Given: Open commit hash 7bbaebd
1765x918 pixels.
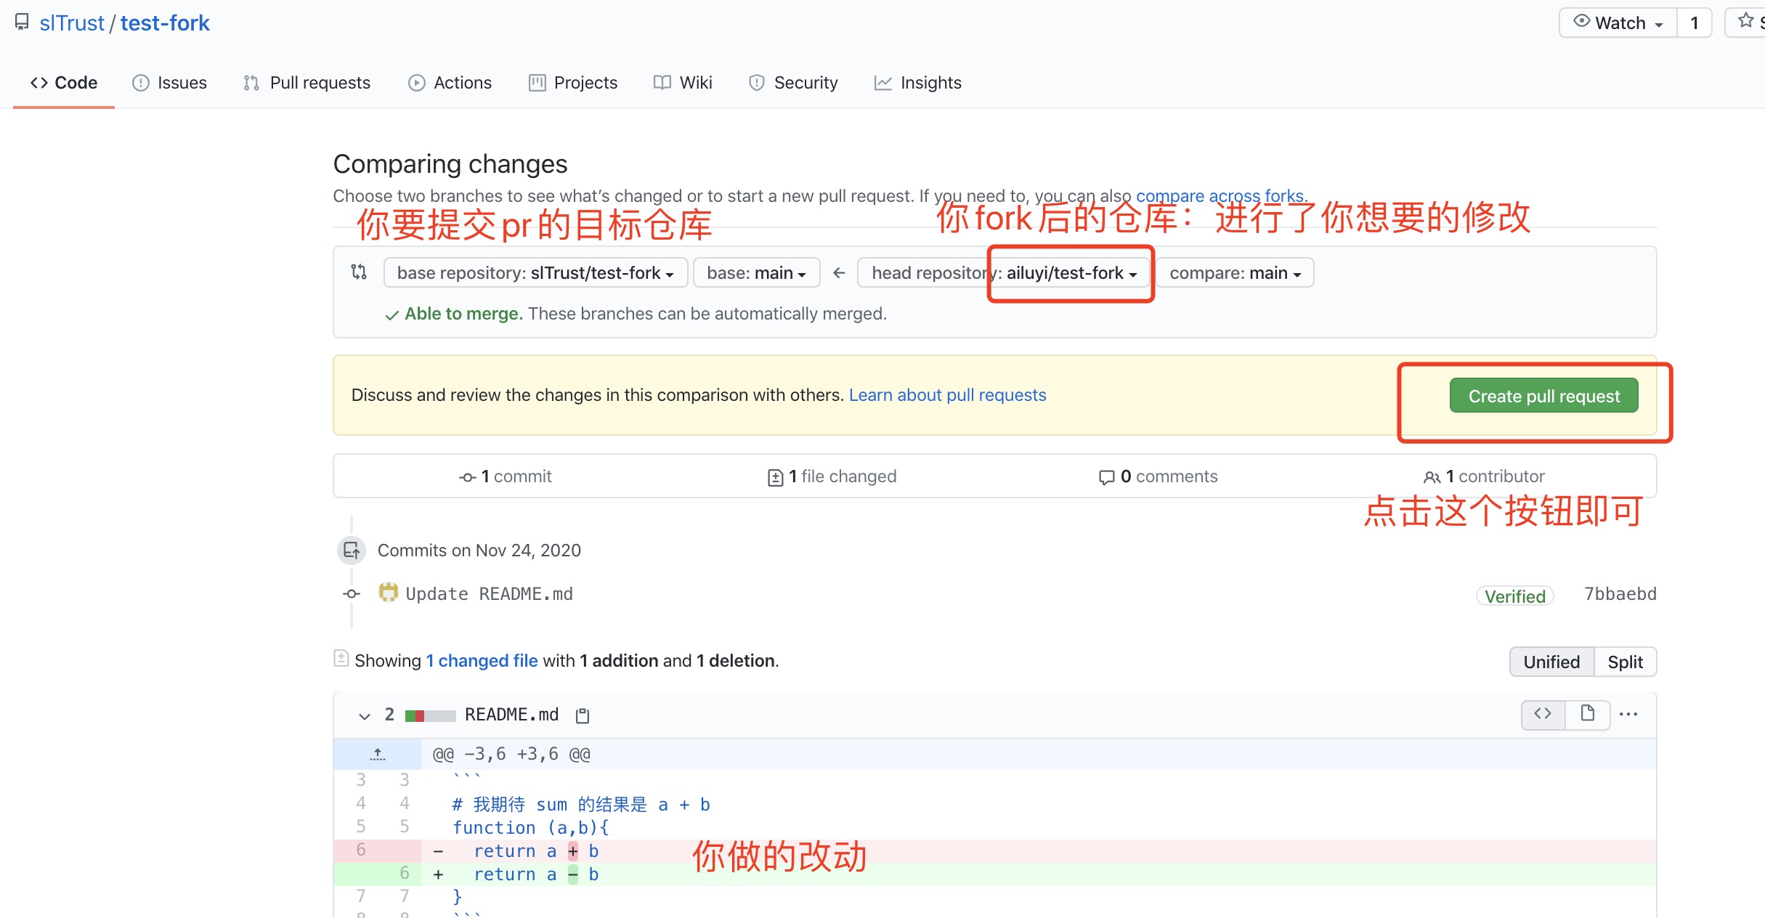Looking at the screenshot, I should [x=1620, y=594].
